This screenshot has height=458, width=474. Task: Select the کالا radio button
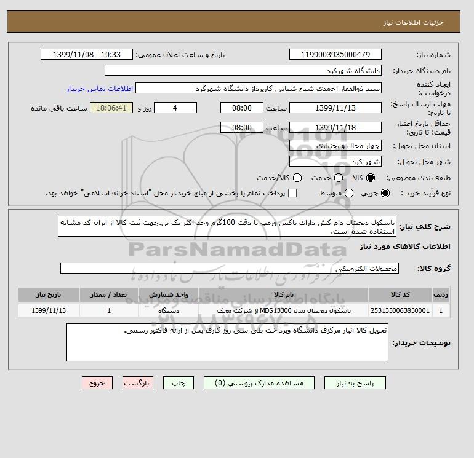[x=371, y=178]
